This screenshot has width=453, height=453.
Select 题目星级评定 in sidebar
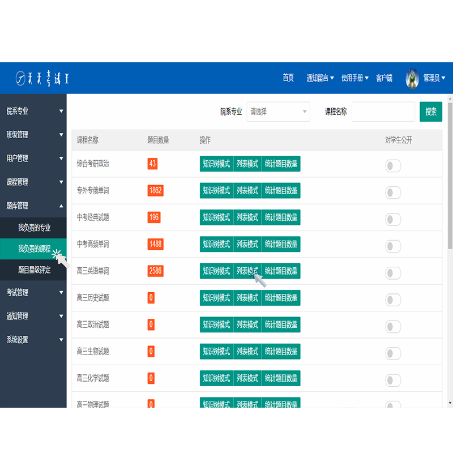pos(33,270)
